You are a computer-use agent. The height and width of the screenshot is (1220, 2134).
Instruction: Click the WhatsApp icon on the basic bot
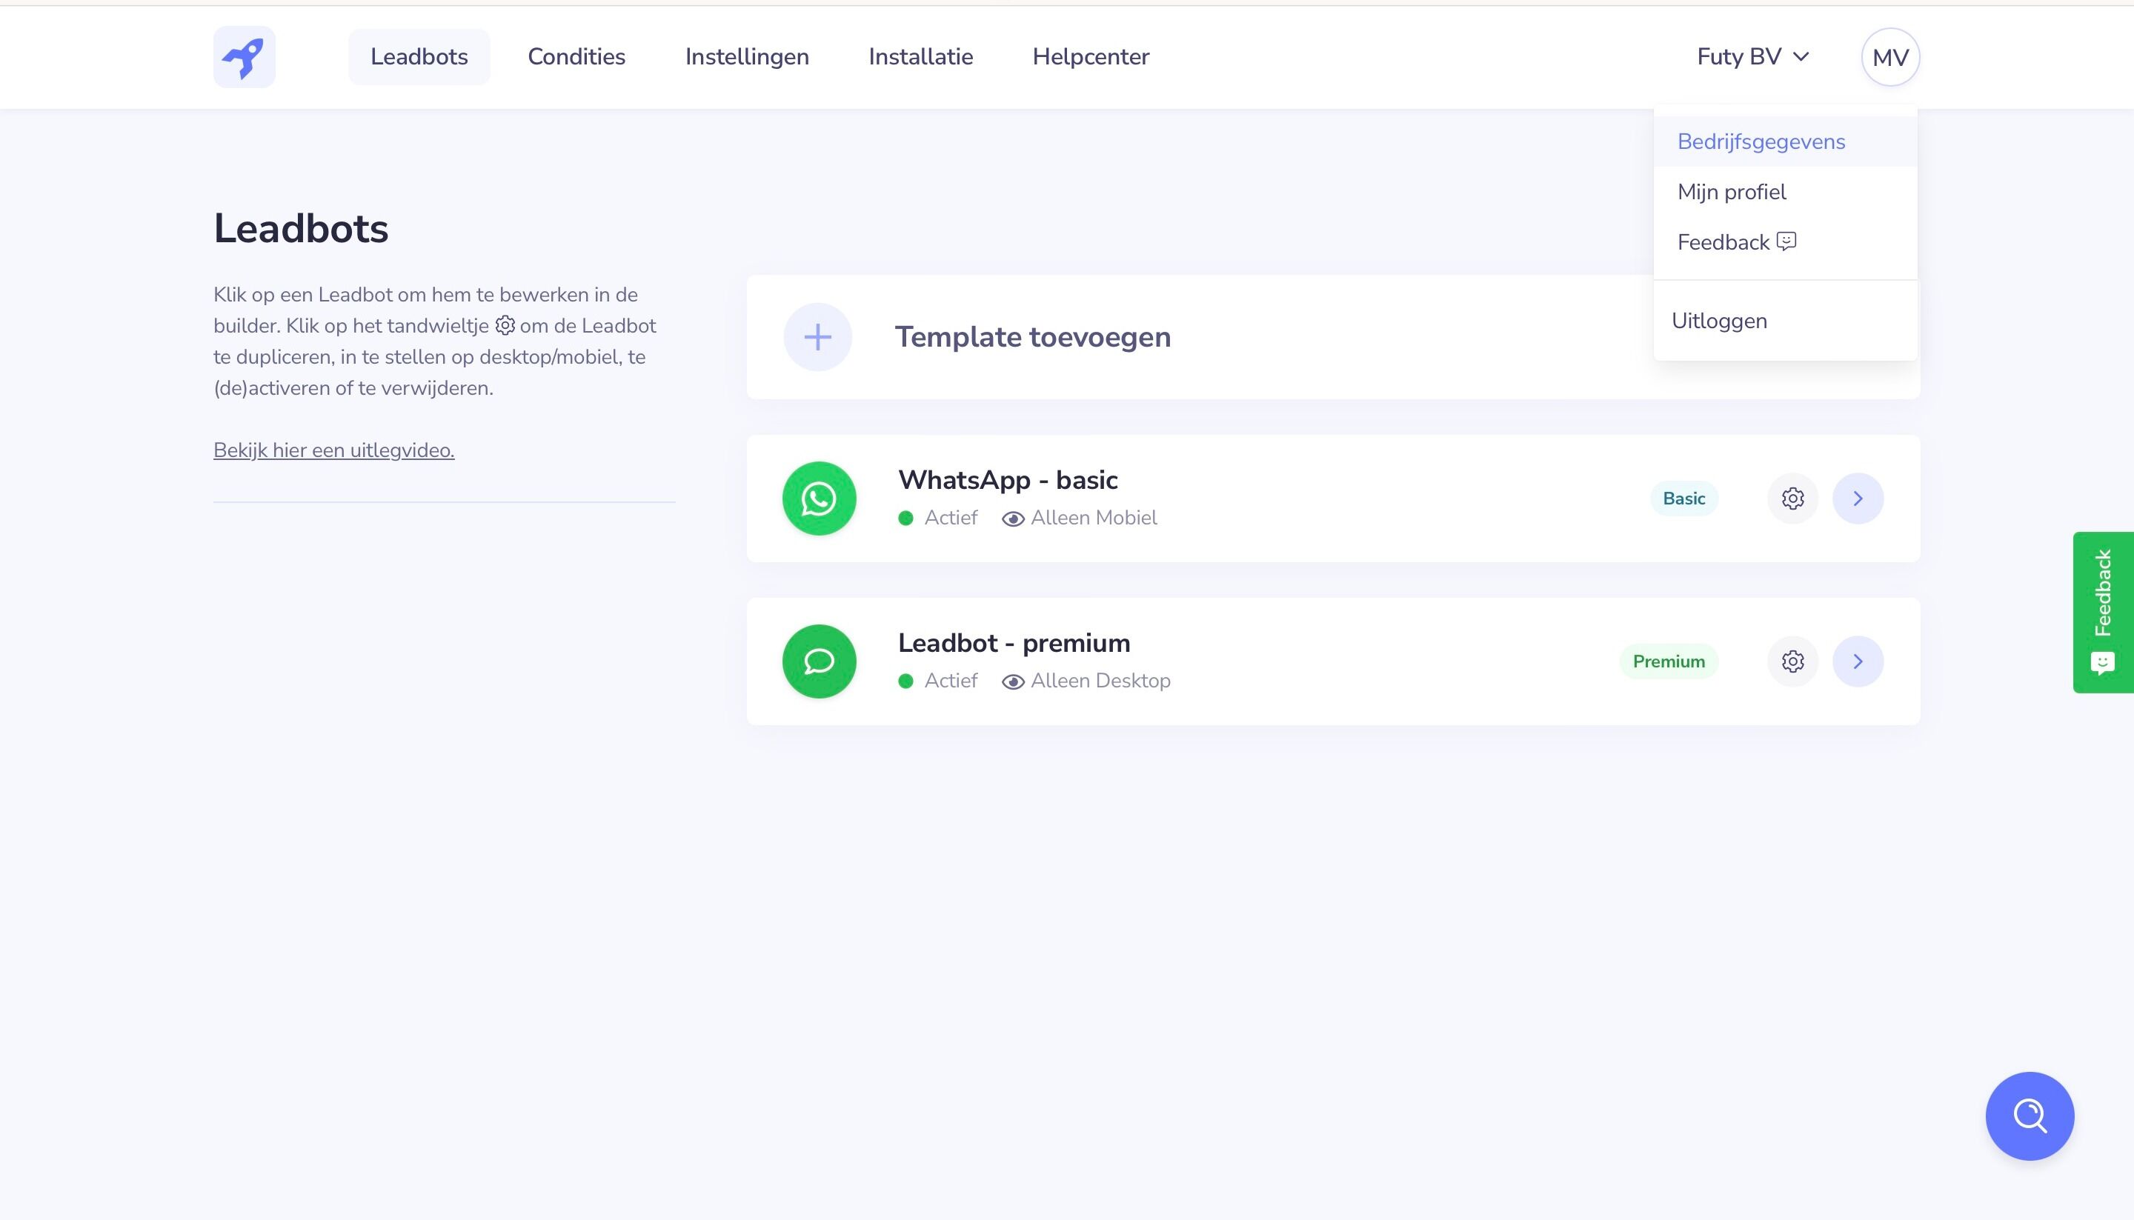[x=818, y=498]
